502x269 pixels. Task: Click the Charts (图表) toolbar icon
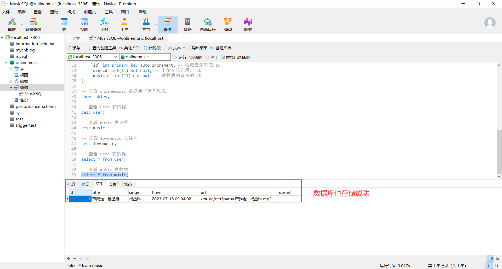(248, 25)
